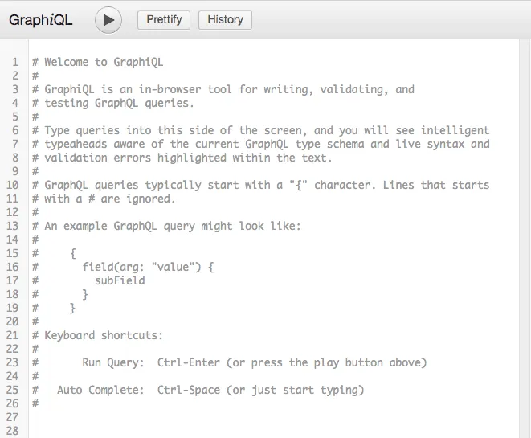Viewport: 531px width, 438px height.
Task: Click the line starting "# typeaheads aware of"
Action: (x=261, y=144)
